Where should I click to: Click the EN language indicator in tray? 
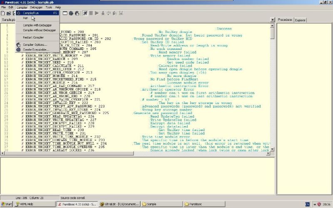(x=307, y=204)
